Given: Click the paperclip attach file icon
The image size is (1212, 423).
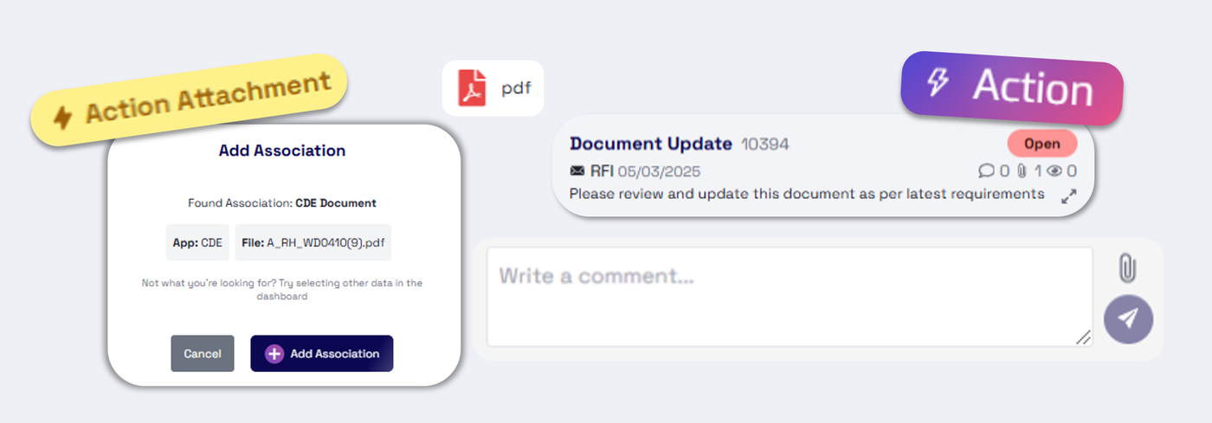Looking at the screenshot, I should (x=1126, y=268).
